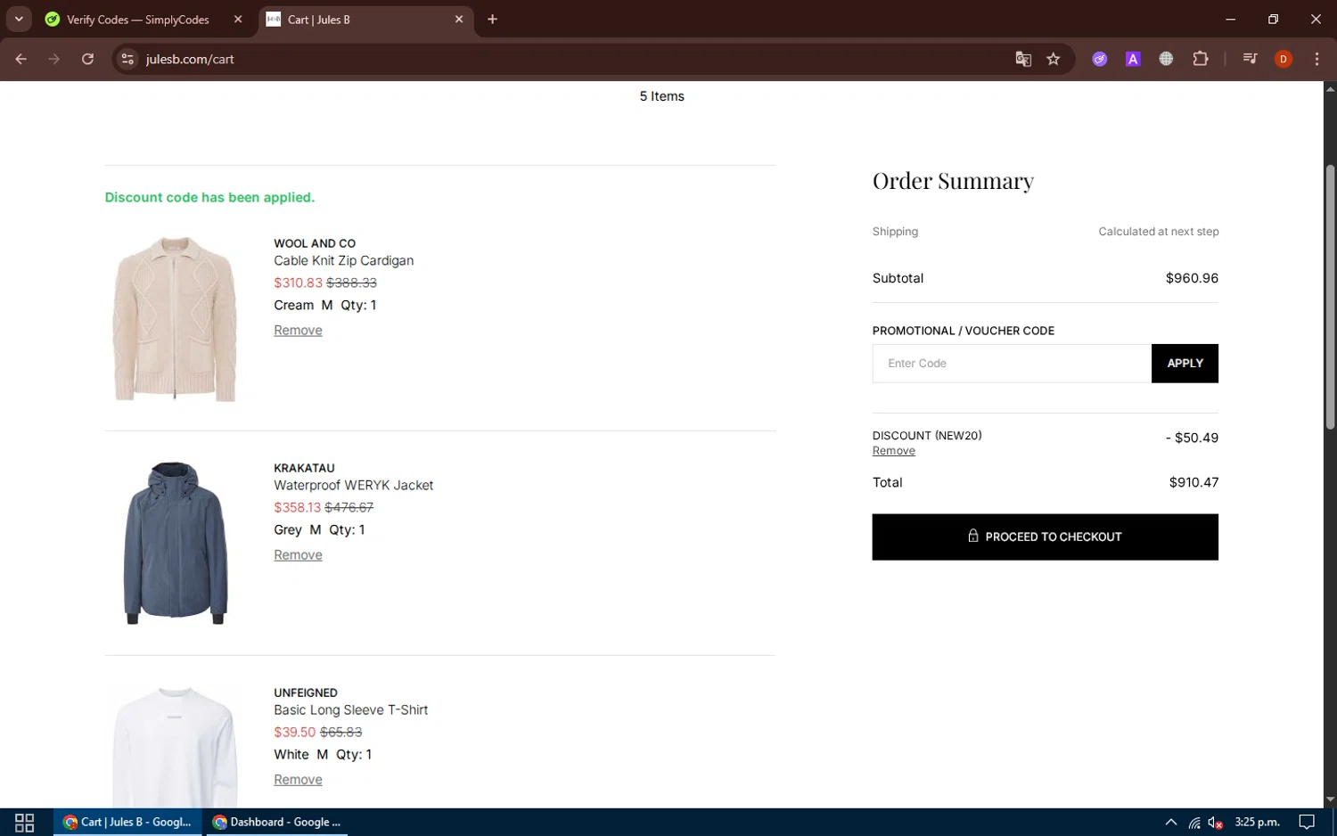Show hidden tray icons chevron
The width and height of the screenshot is (1337, 836).
coord(1170,823)
